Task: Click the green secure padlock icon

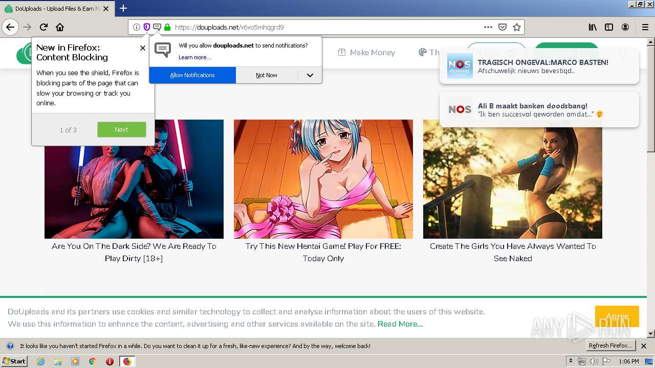Action: 167,27
